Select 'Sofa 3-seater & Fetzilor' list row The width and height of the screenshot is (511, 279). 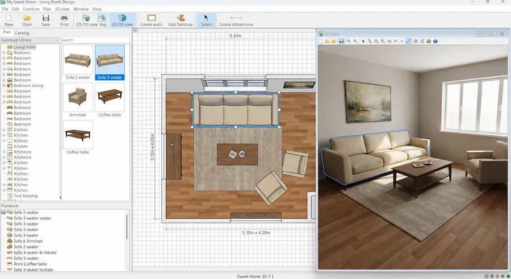[35, 252]
